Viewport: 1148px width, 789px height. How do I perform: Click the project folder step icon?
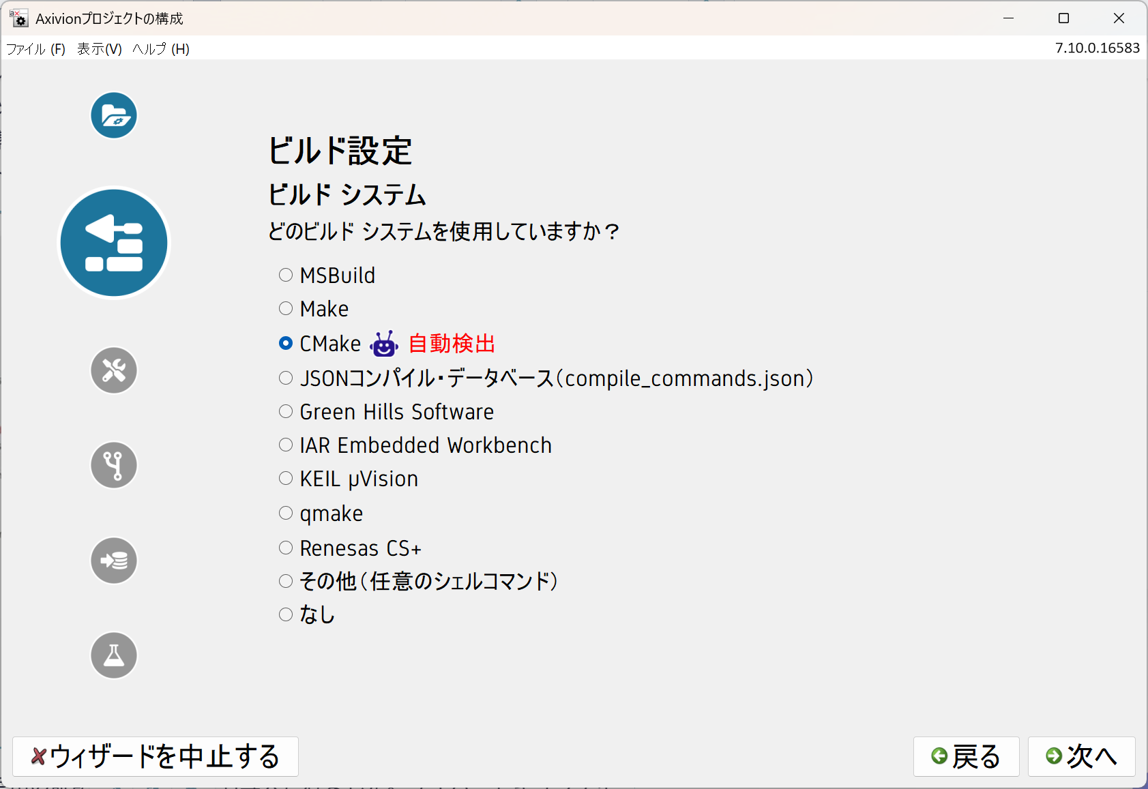(x=114, y=115)
